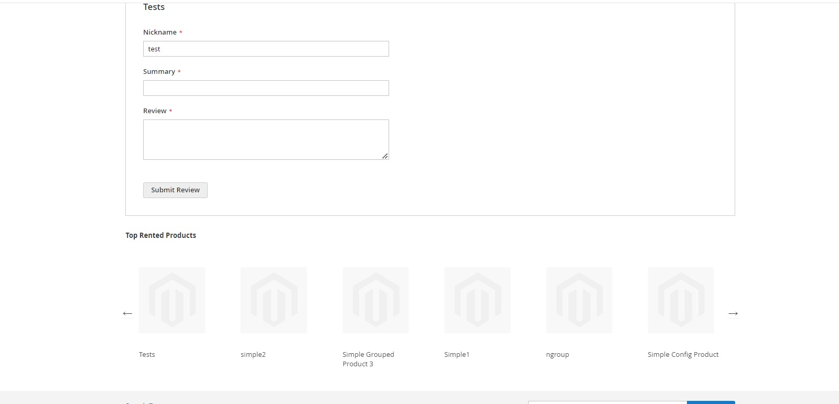Open the simple2 product image
Viewport: 839px width, 404px height.
274,300
